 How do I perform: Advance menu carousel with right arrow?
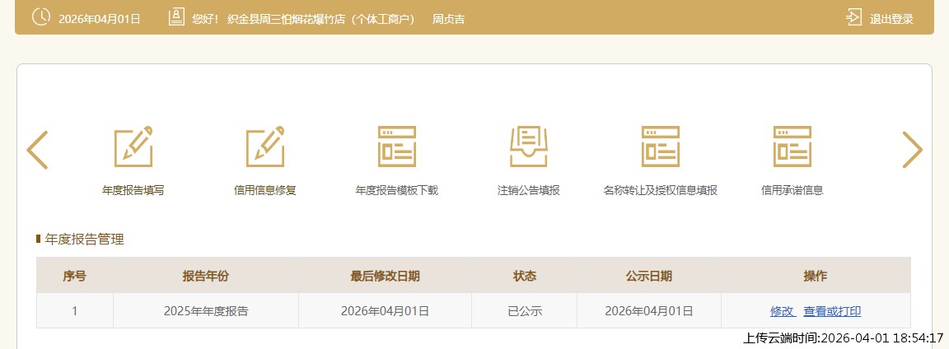912,150
